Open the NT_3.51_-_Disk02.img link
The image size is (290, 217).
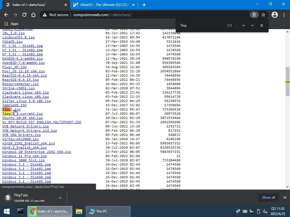22,50
